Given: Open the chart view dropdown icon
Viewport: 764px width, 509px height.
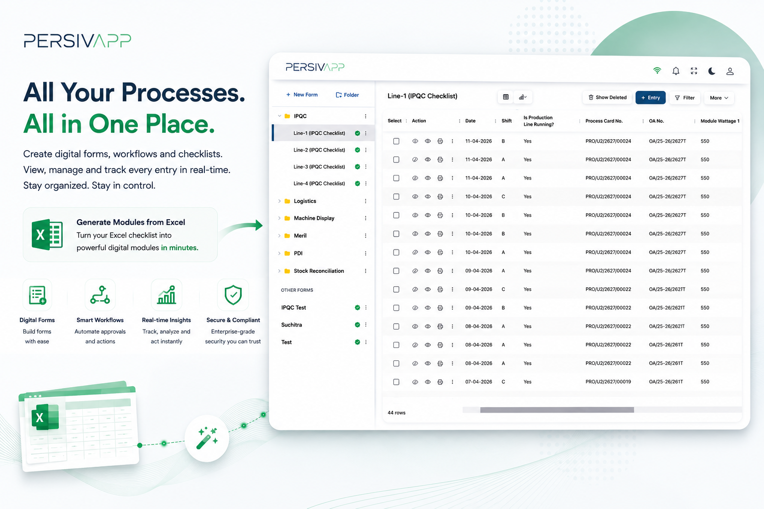Looking at the screenshot, I should pos(523,97).
